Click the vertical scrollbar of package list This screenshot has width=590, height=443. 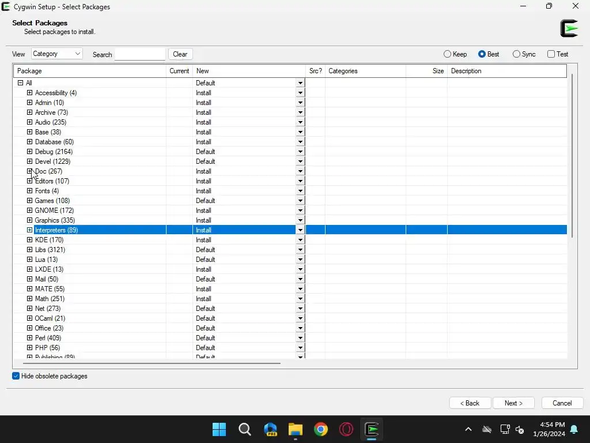(x=572, y=155)
